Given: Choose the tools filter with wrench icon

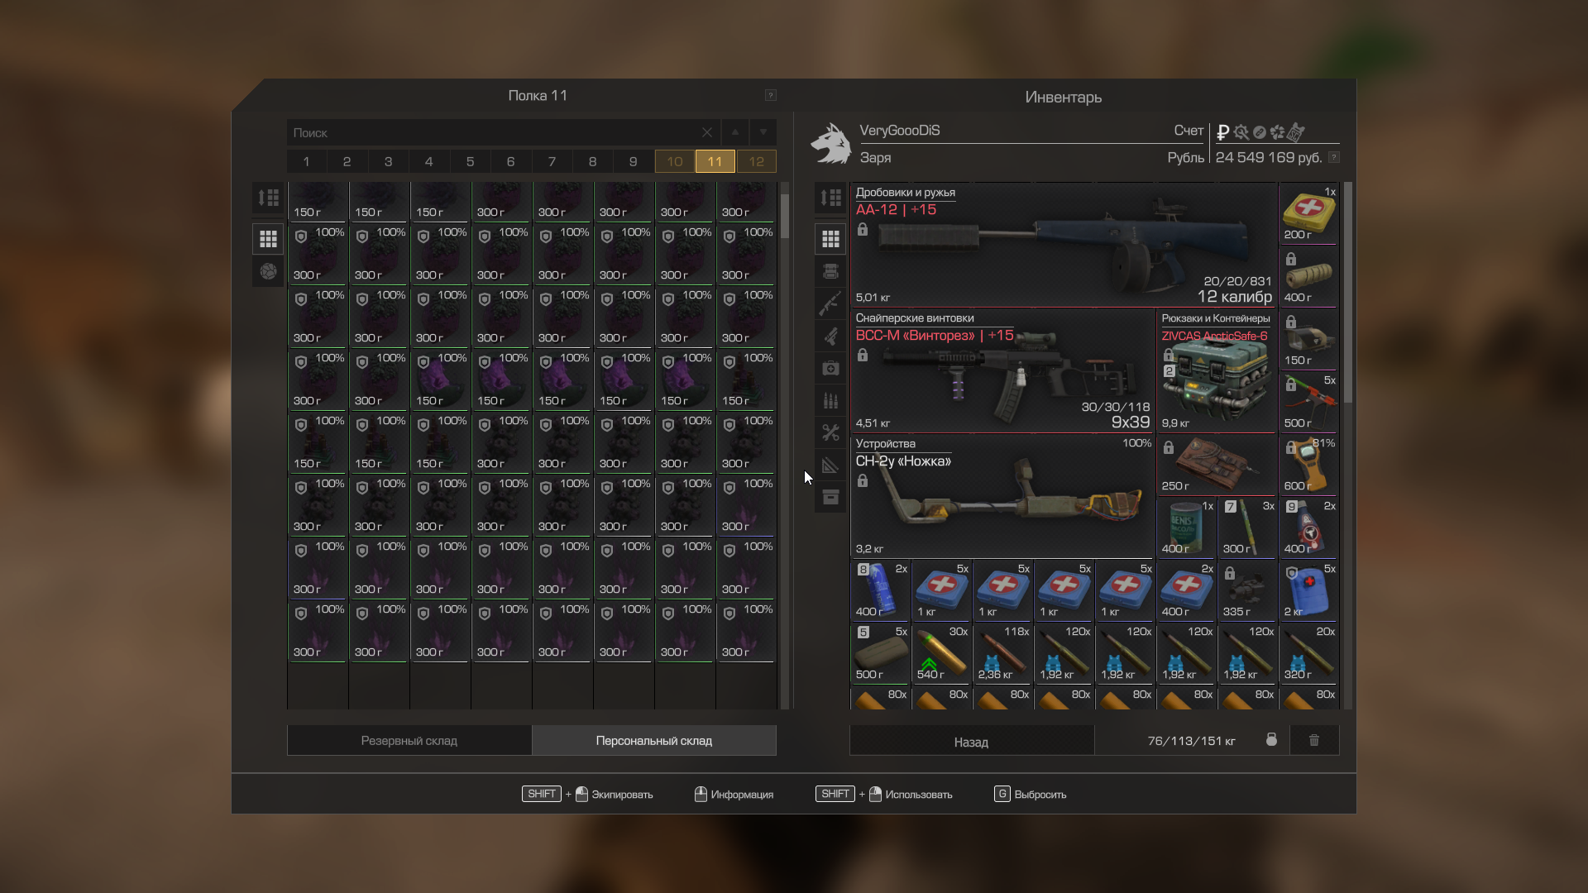Looking at the screenshot, I should click(830, 432).
